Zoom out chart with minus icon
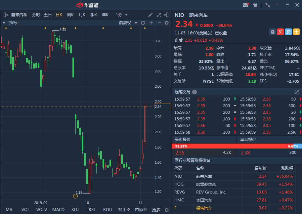 [x=159, y=23]
